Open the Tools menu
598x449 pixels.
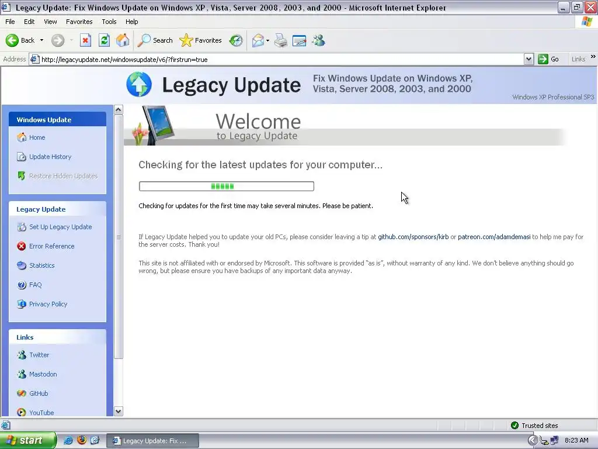click(109, 22)
